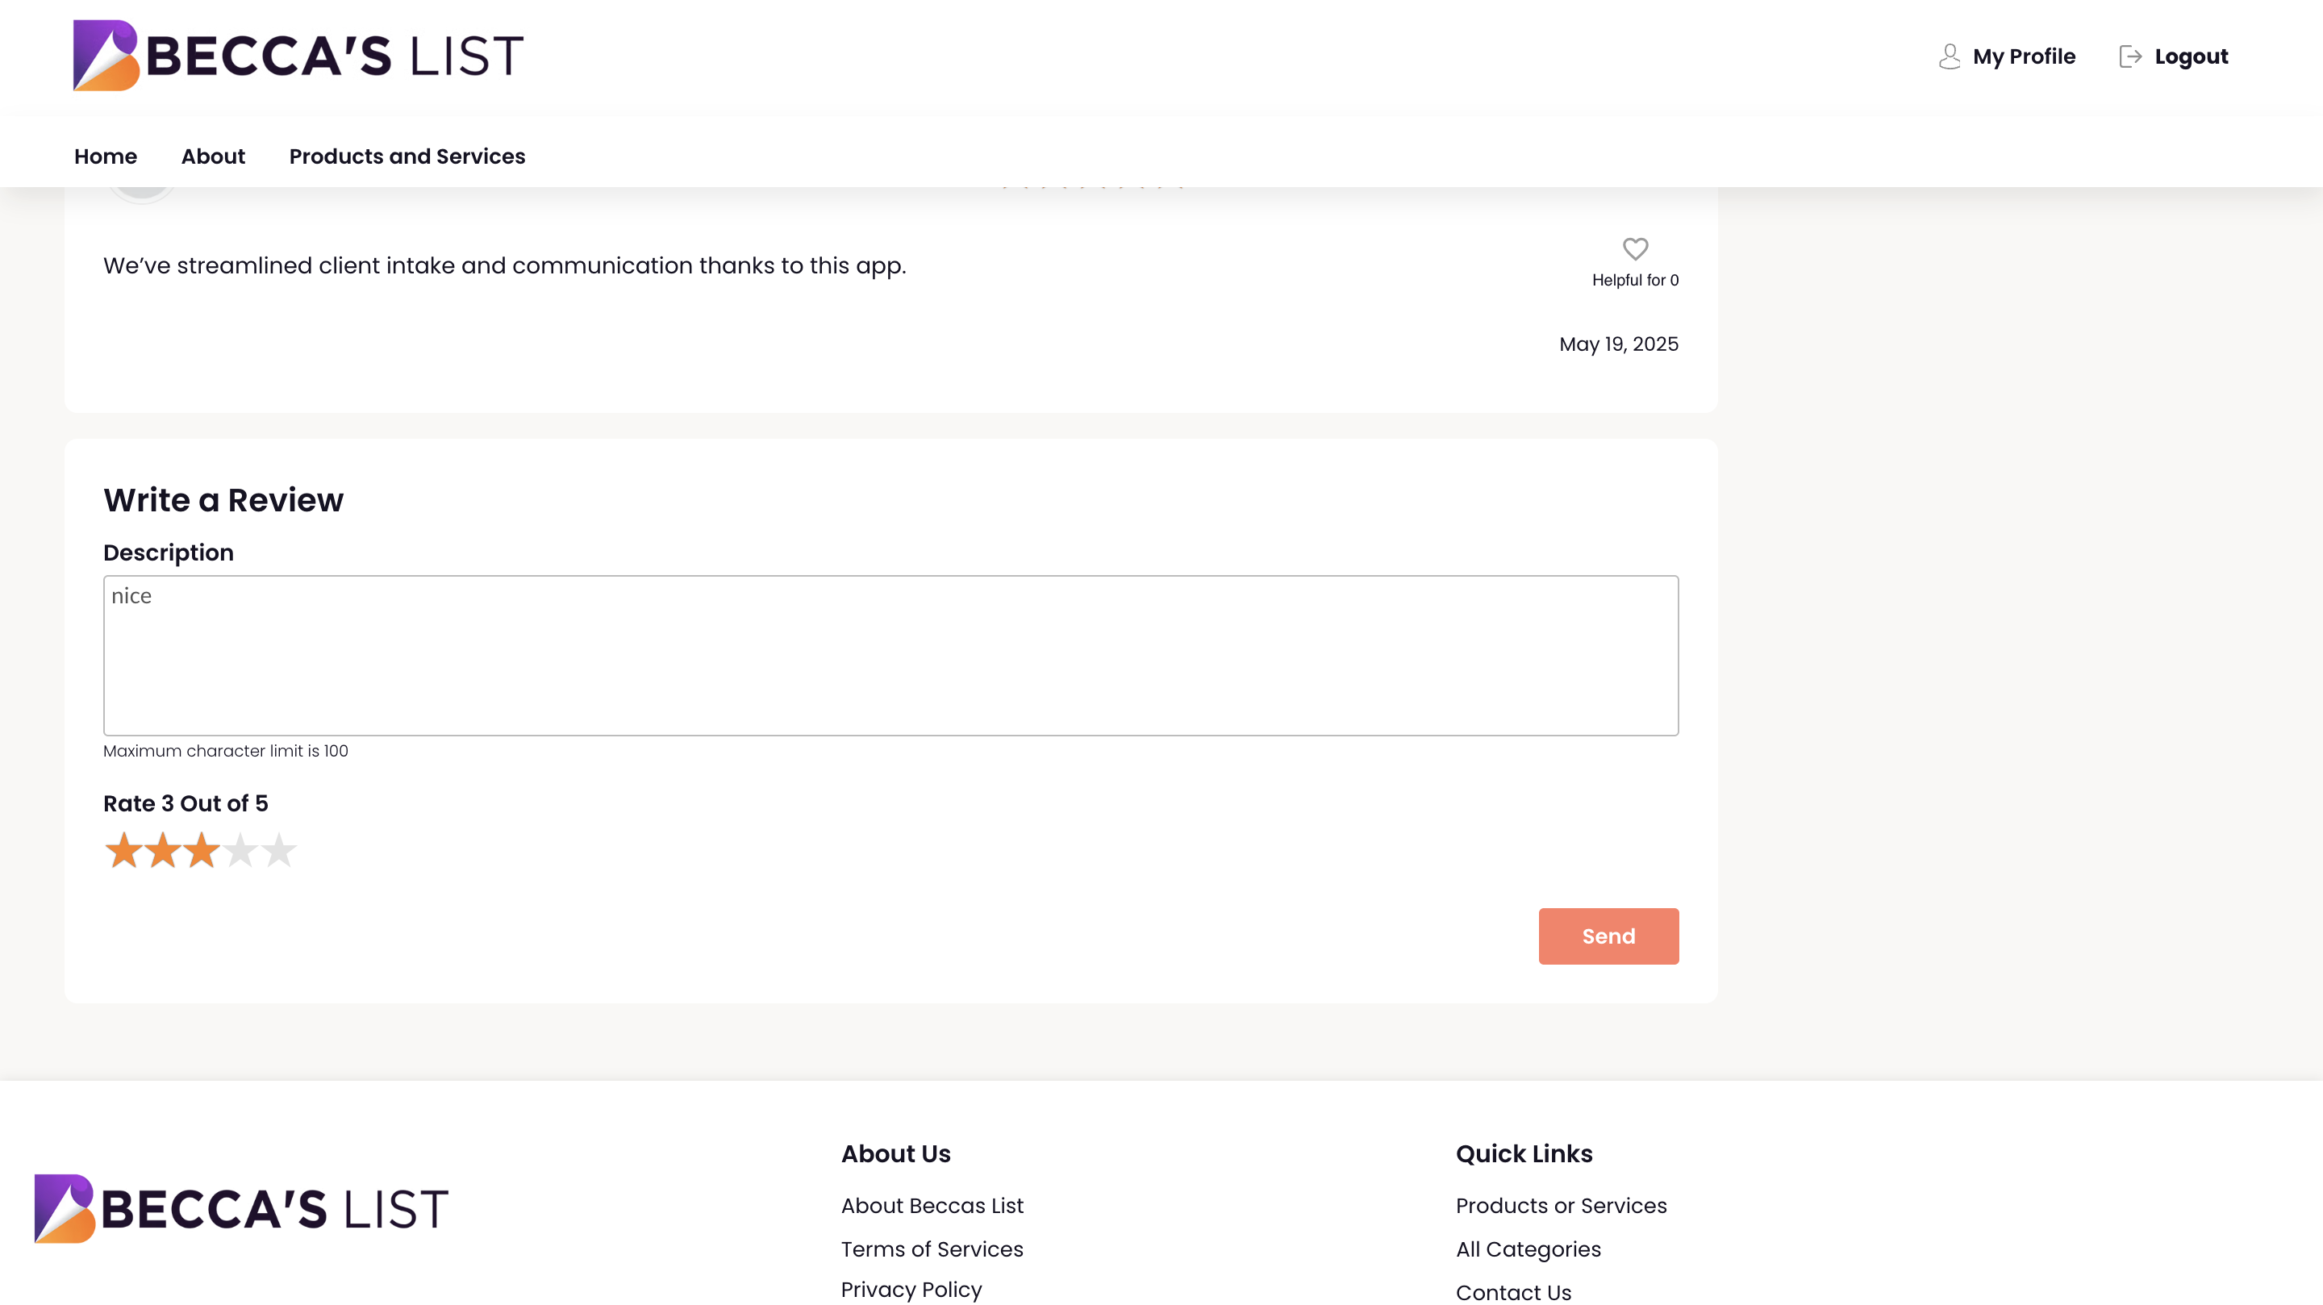Click the Logout arrow icon
Viewport: 2323px width, 1305px height.
point(2130,56)
